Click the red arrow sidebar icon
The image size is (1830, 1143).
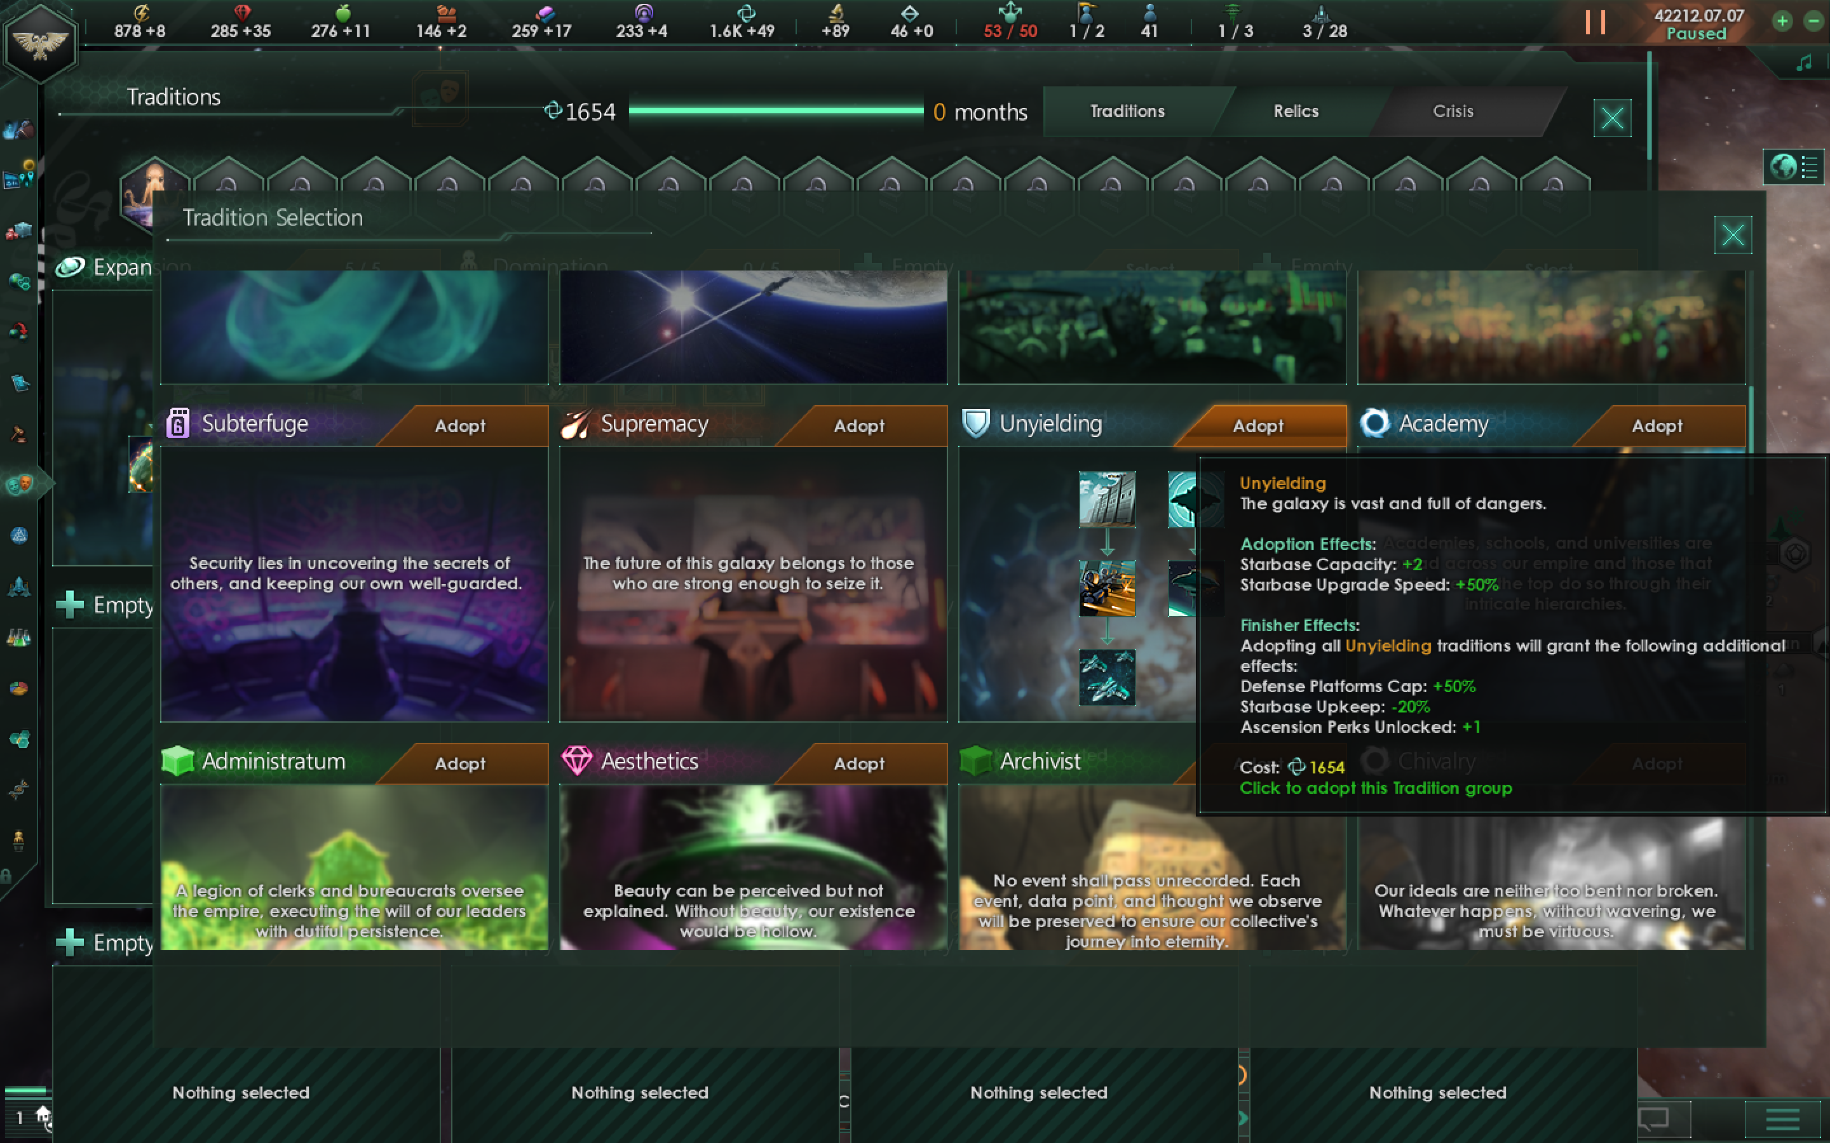18,331
